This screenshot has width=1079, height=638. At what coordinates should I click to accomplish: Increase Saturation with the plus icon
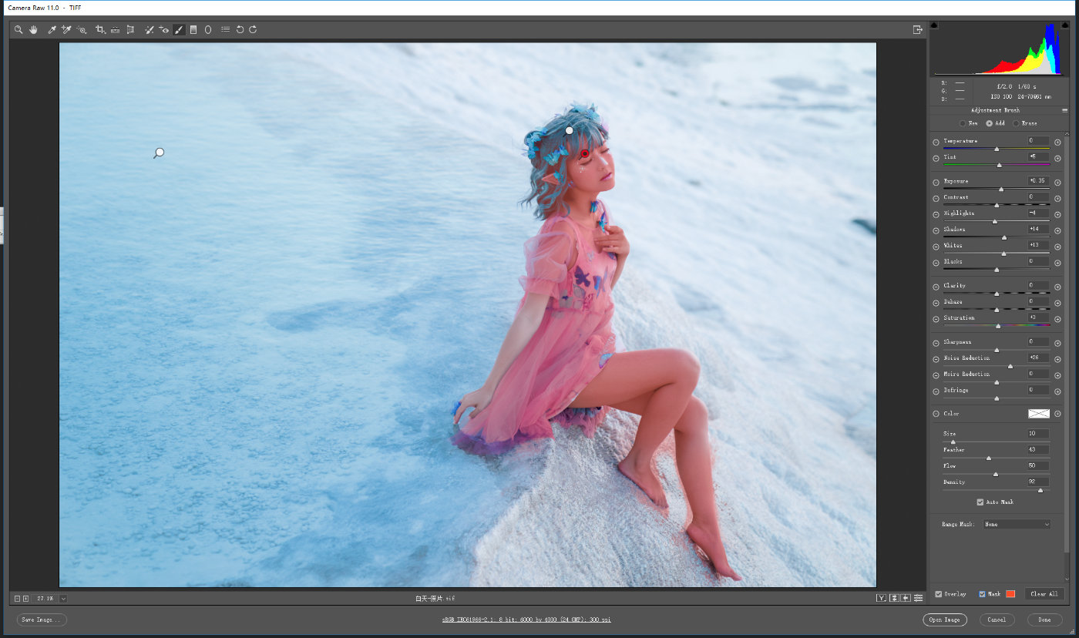1057,318
